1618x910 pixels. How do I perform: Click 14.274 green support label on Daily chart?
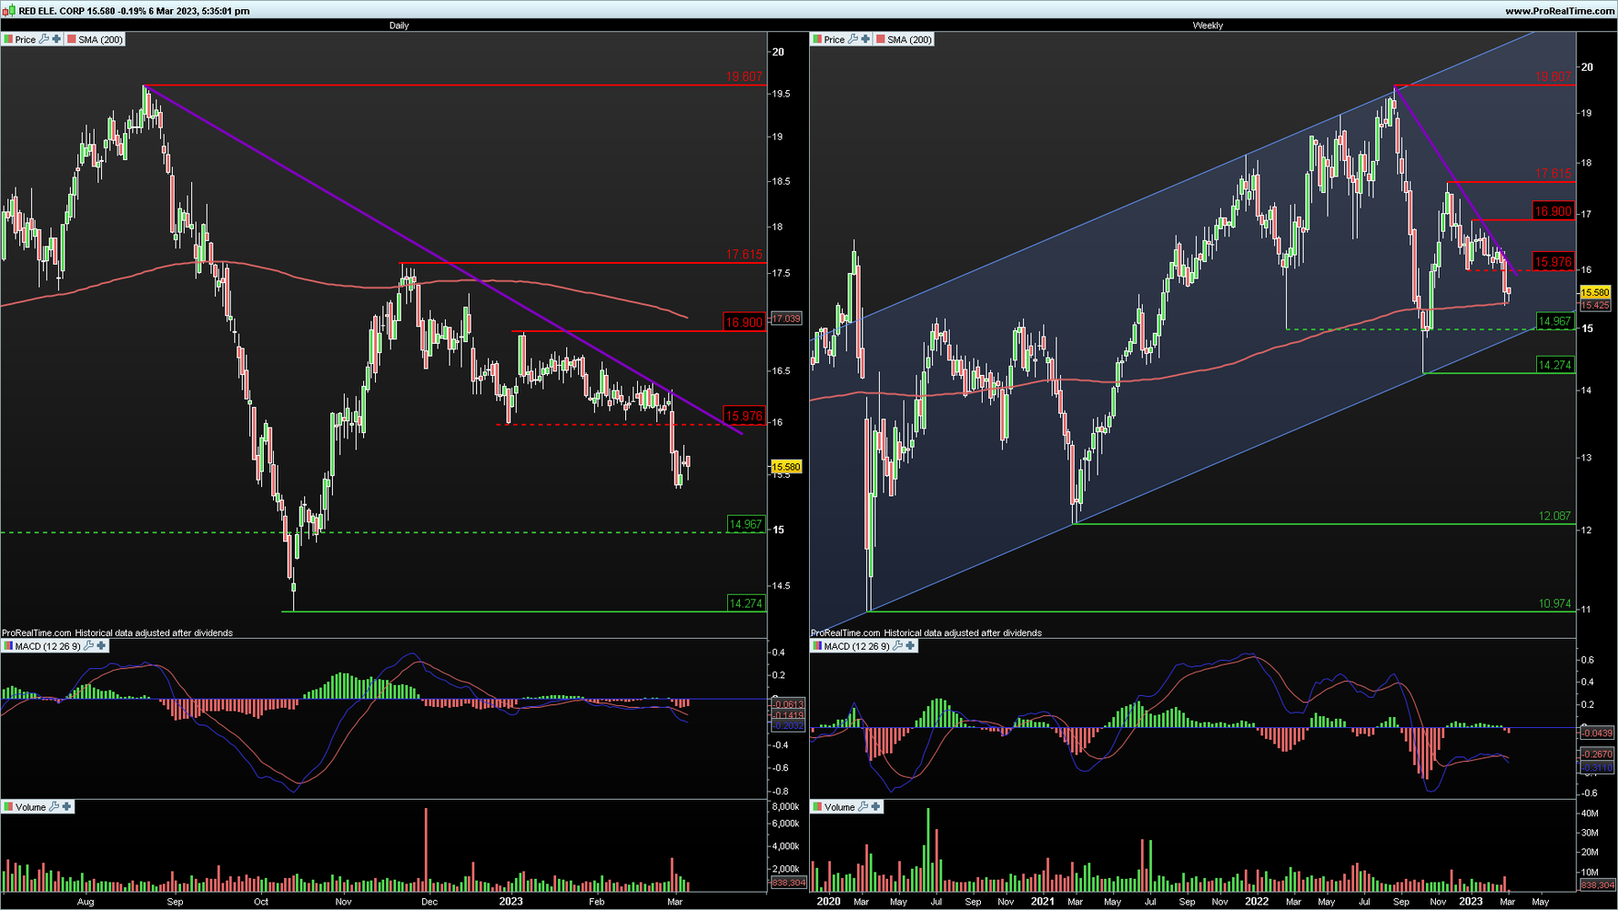[x=746, y=602]
